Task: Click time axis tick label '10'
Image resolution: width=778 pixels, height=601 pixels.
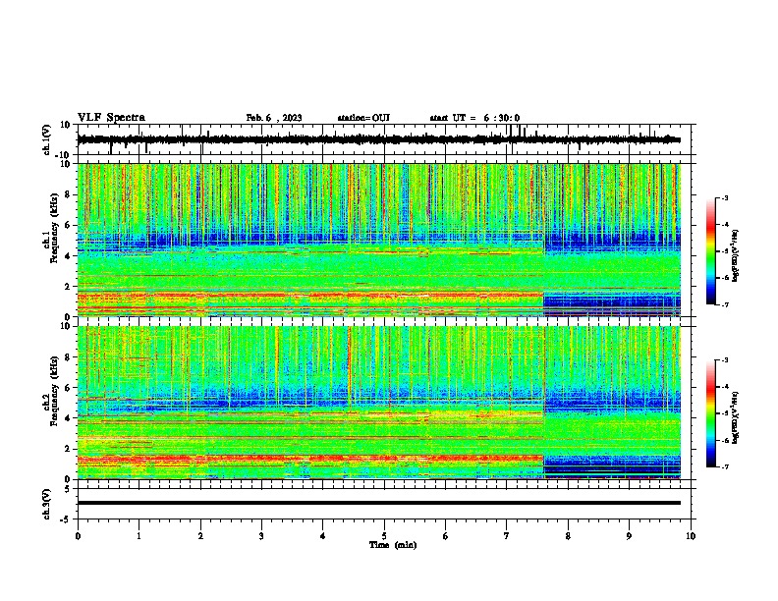Action: 691,536
